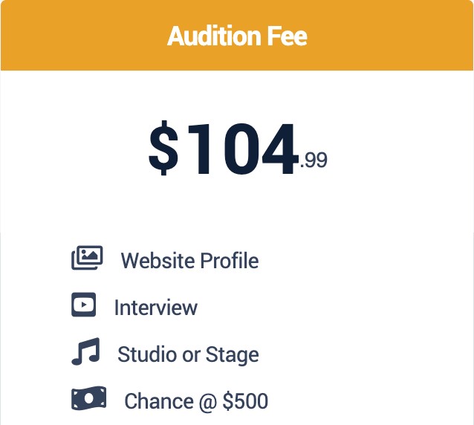Viewport: 474px width, 425px height.
Task: Click the large 104 price number
Action: [241, 149]
